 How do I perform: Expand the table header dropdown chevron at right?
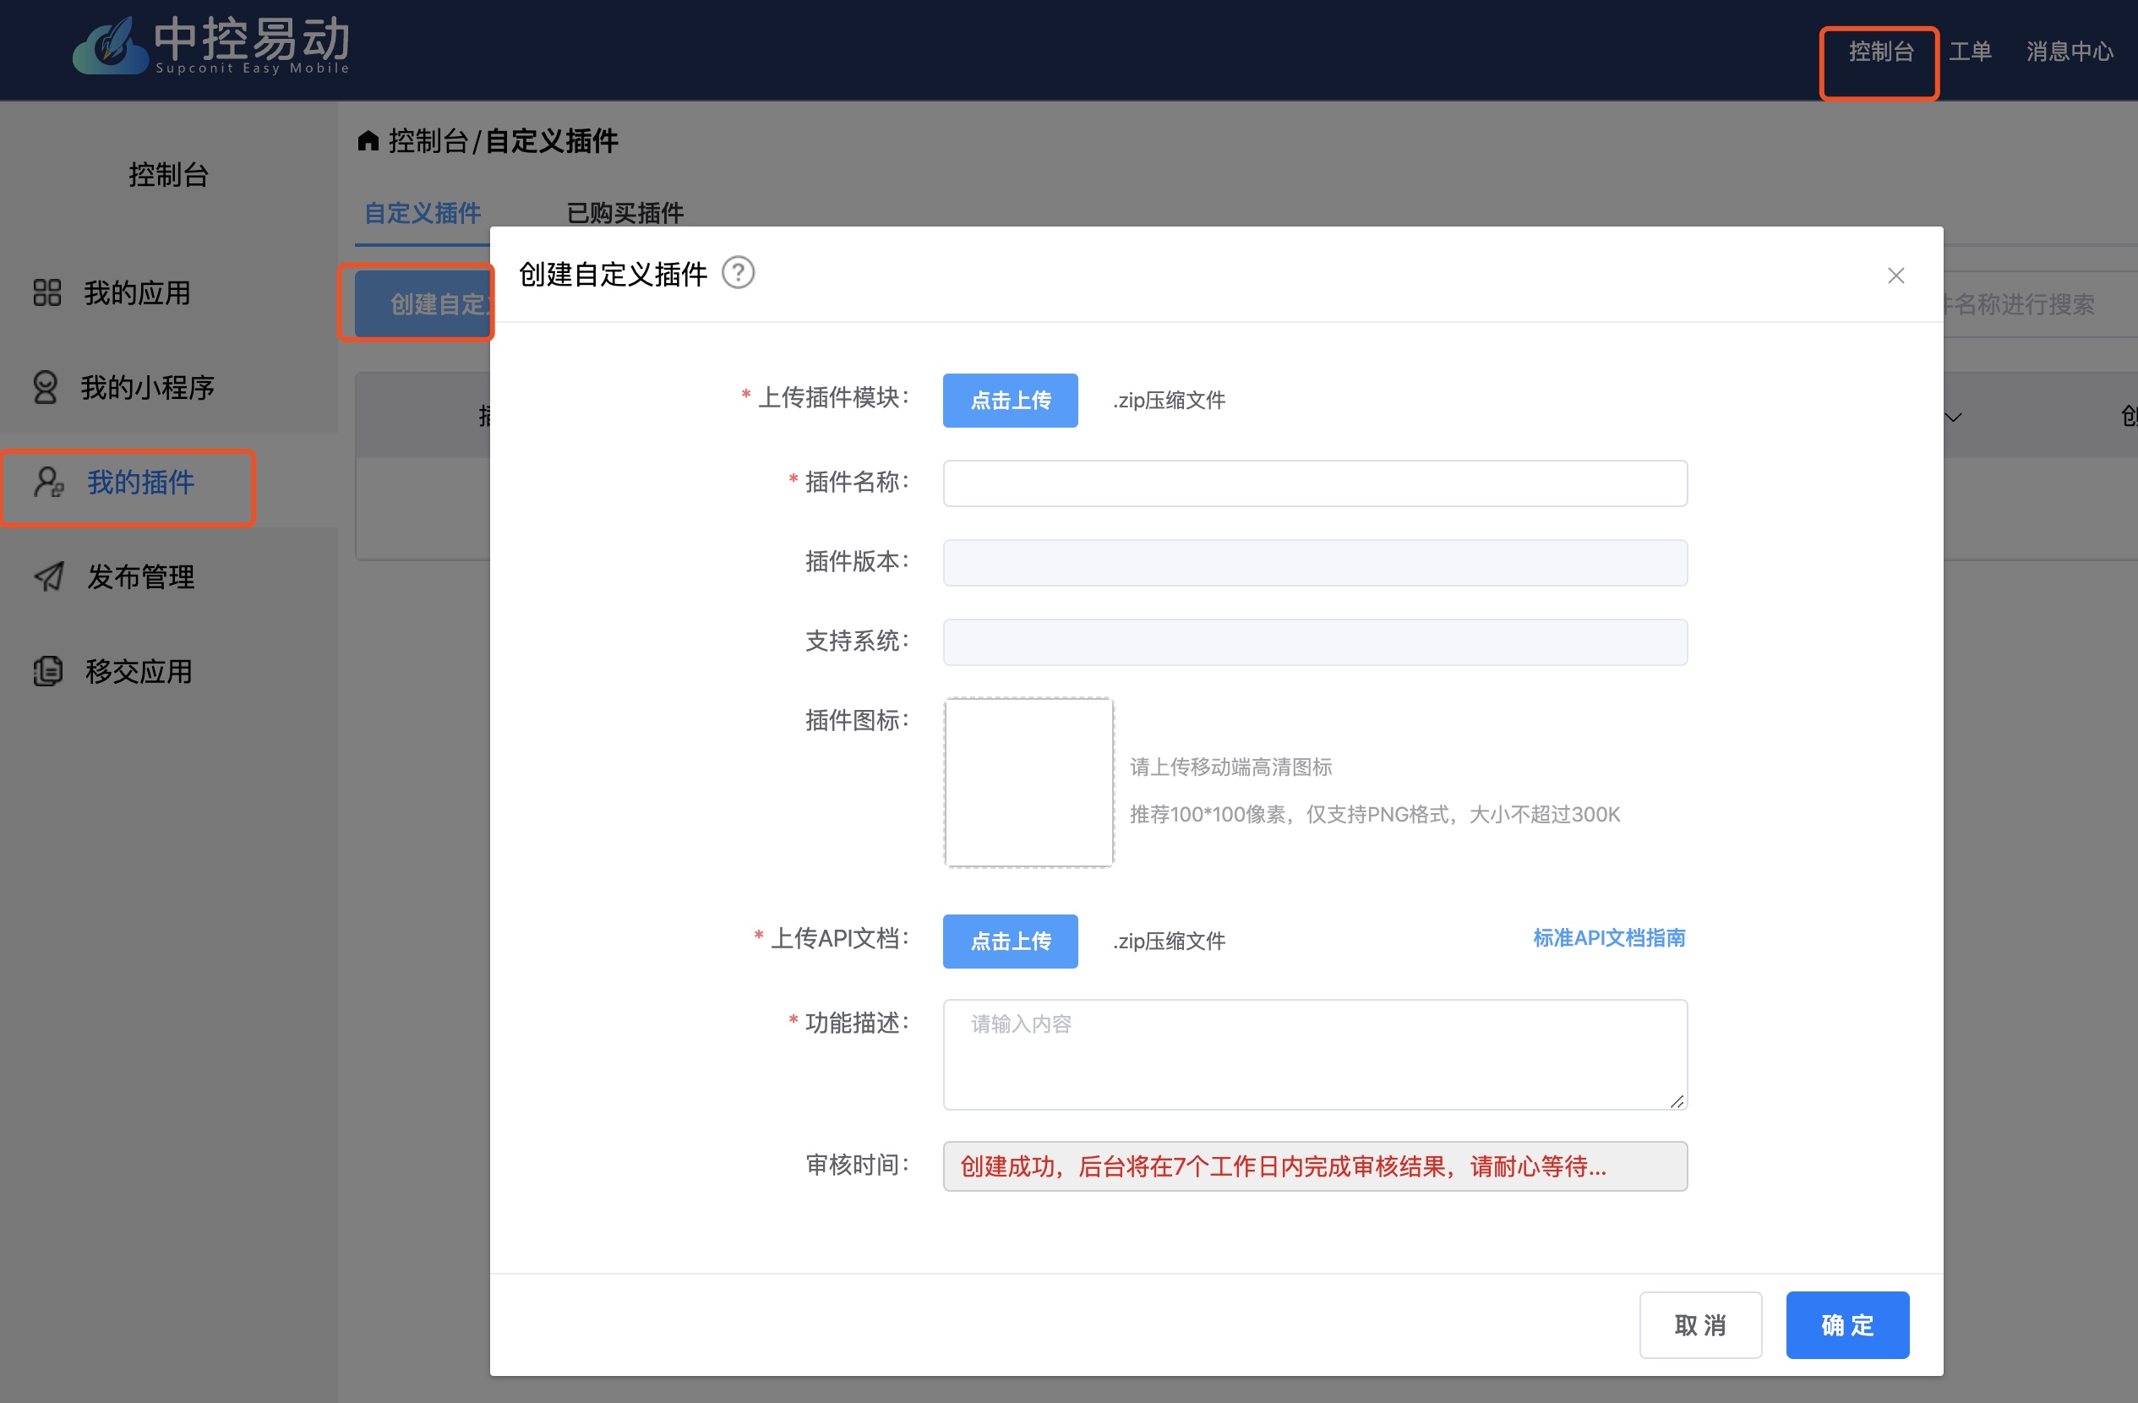1952,417
